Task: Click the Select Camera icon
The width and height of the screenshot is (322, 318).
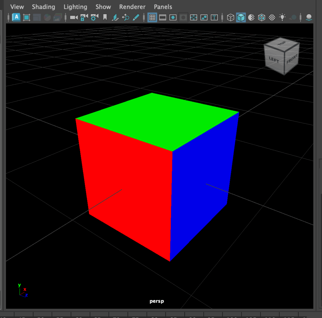Action: [74, 18]
